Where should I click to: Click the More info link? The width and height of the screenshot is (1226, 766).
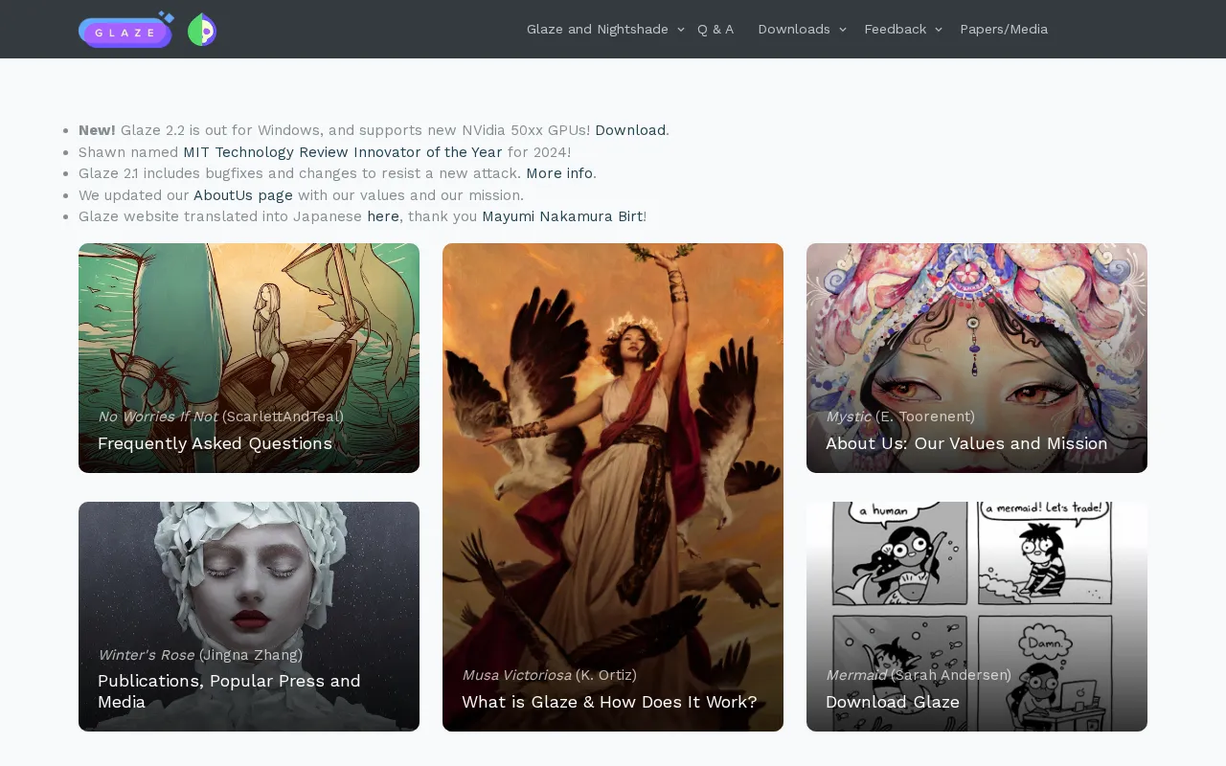[x=559, y=173]
